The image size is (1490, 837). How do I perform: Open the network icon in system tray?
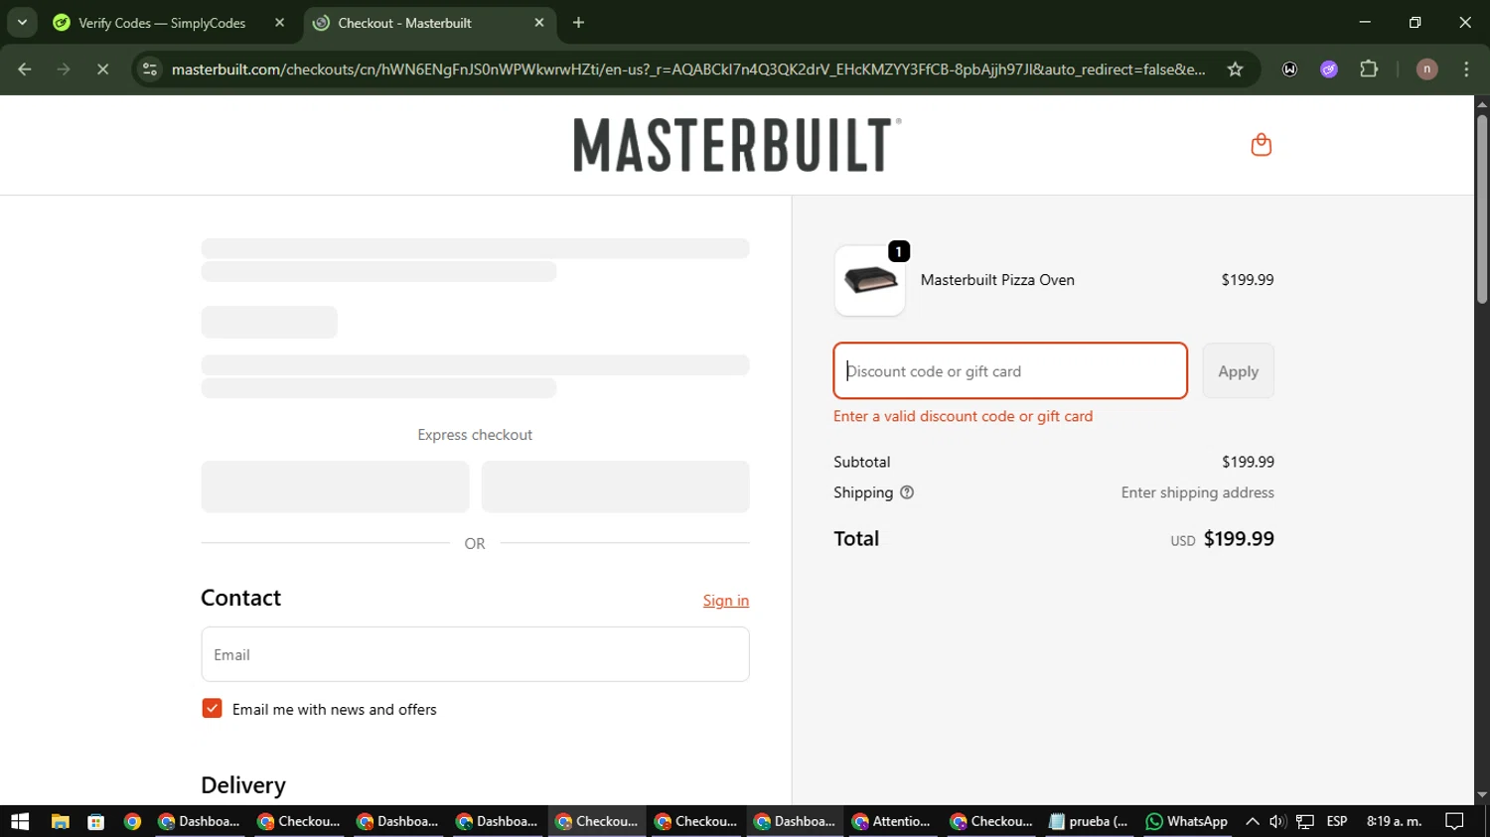click(1305, 821)
